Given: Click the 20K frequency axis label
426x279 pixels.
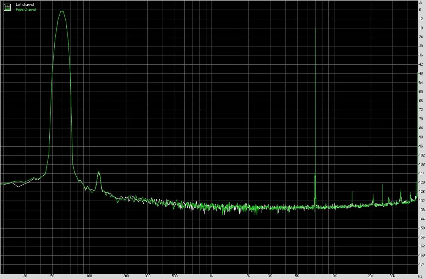Looking at the screenshot, I should coord(371,276).
